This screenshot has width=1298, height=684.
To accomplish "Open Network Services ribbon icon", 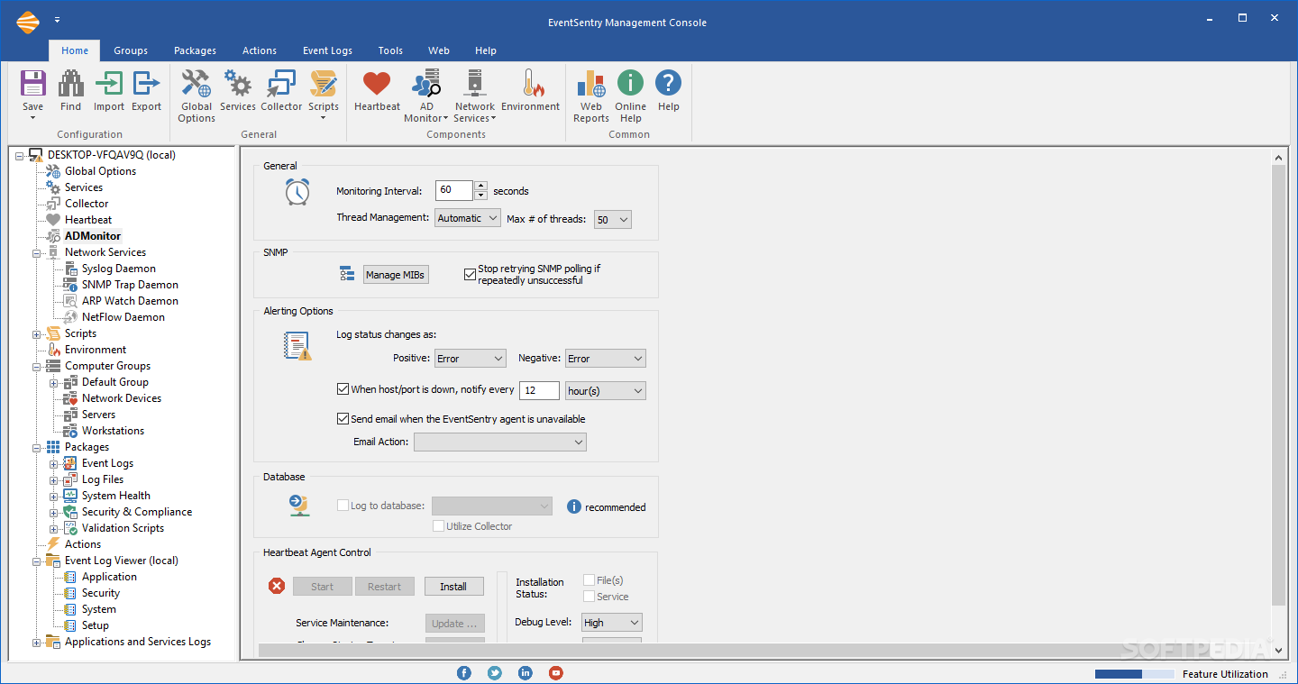I will point(475,84).
